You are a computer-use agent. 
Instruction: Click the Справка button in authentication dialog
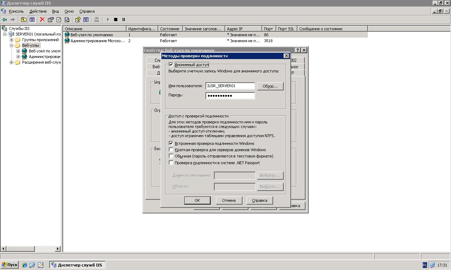(x=260, y=200)
